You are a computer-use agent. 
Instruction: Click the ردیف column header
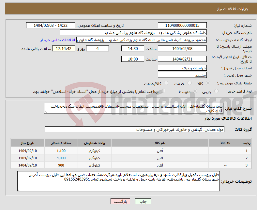pyautogui.click(x=247, y=143)
